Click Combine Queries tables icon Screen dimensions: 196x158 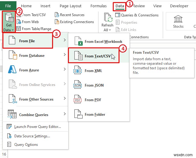[x=12, y=114]
